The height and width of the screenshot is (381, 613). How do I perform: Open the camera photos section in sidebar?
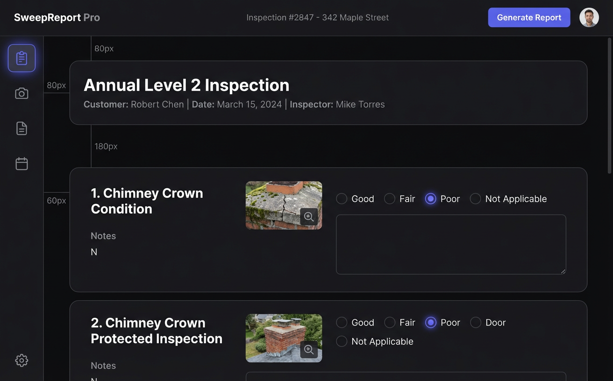coord(21,93)
